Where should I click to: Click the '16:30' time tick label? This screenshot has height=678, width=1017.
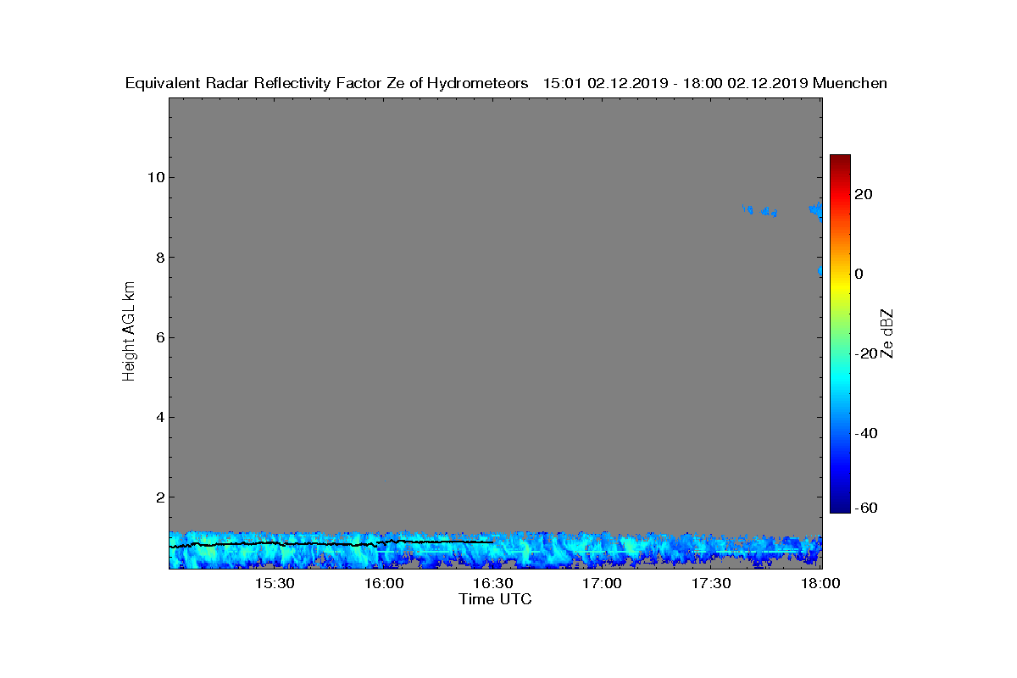point(493,584)
